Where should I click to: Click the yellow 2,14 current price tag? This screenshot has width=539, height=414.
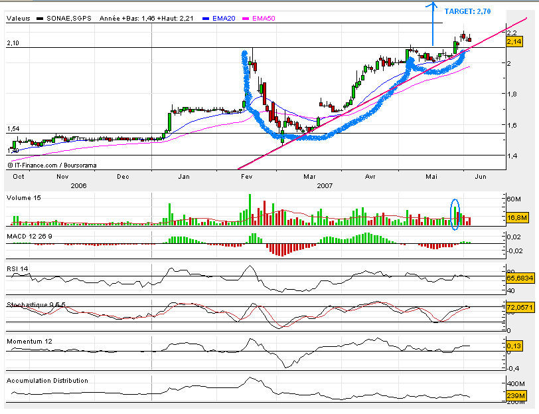tap(514, 42)
